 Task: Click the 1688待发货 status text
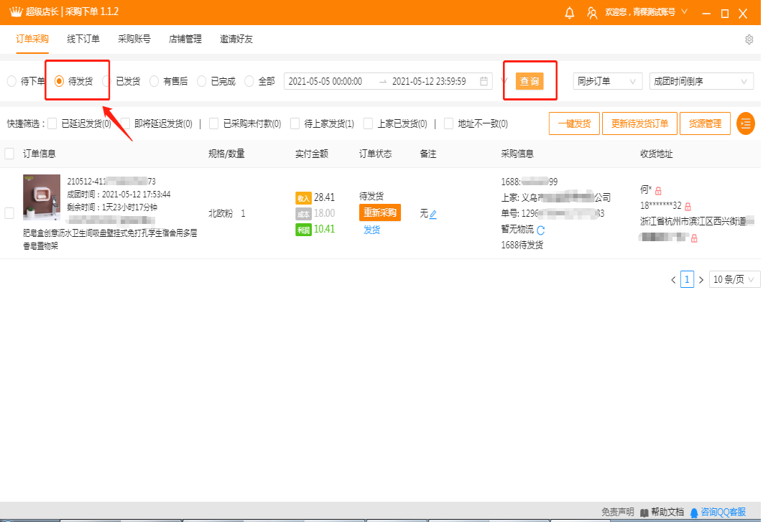click(x=522, y=245)
